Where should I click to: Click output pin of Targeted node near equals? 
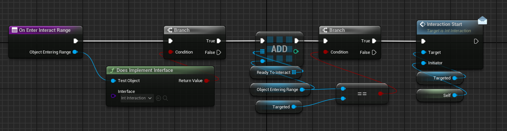(x=293, y=107)
